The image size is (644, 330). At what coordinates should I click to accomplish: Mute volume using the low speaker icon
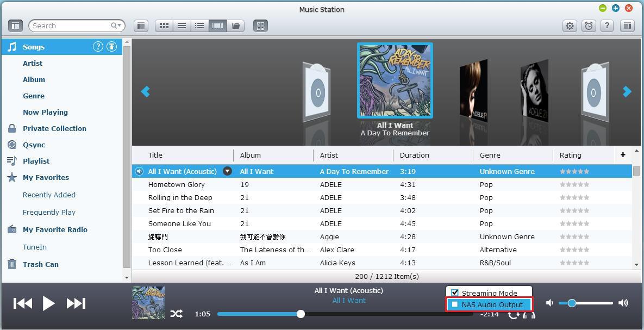pyautogui.click(x=549, y=303)
